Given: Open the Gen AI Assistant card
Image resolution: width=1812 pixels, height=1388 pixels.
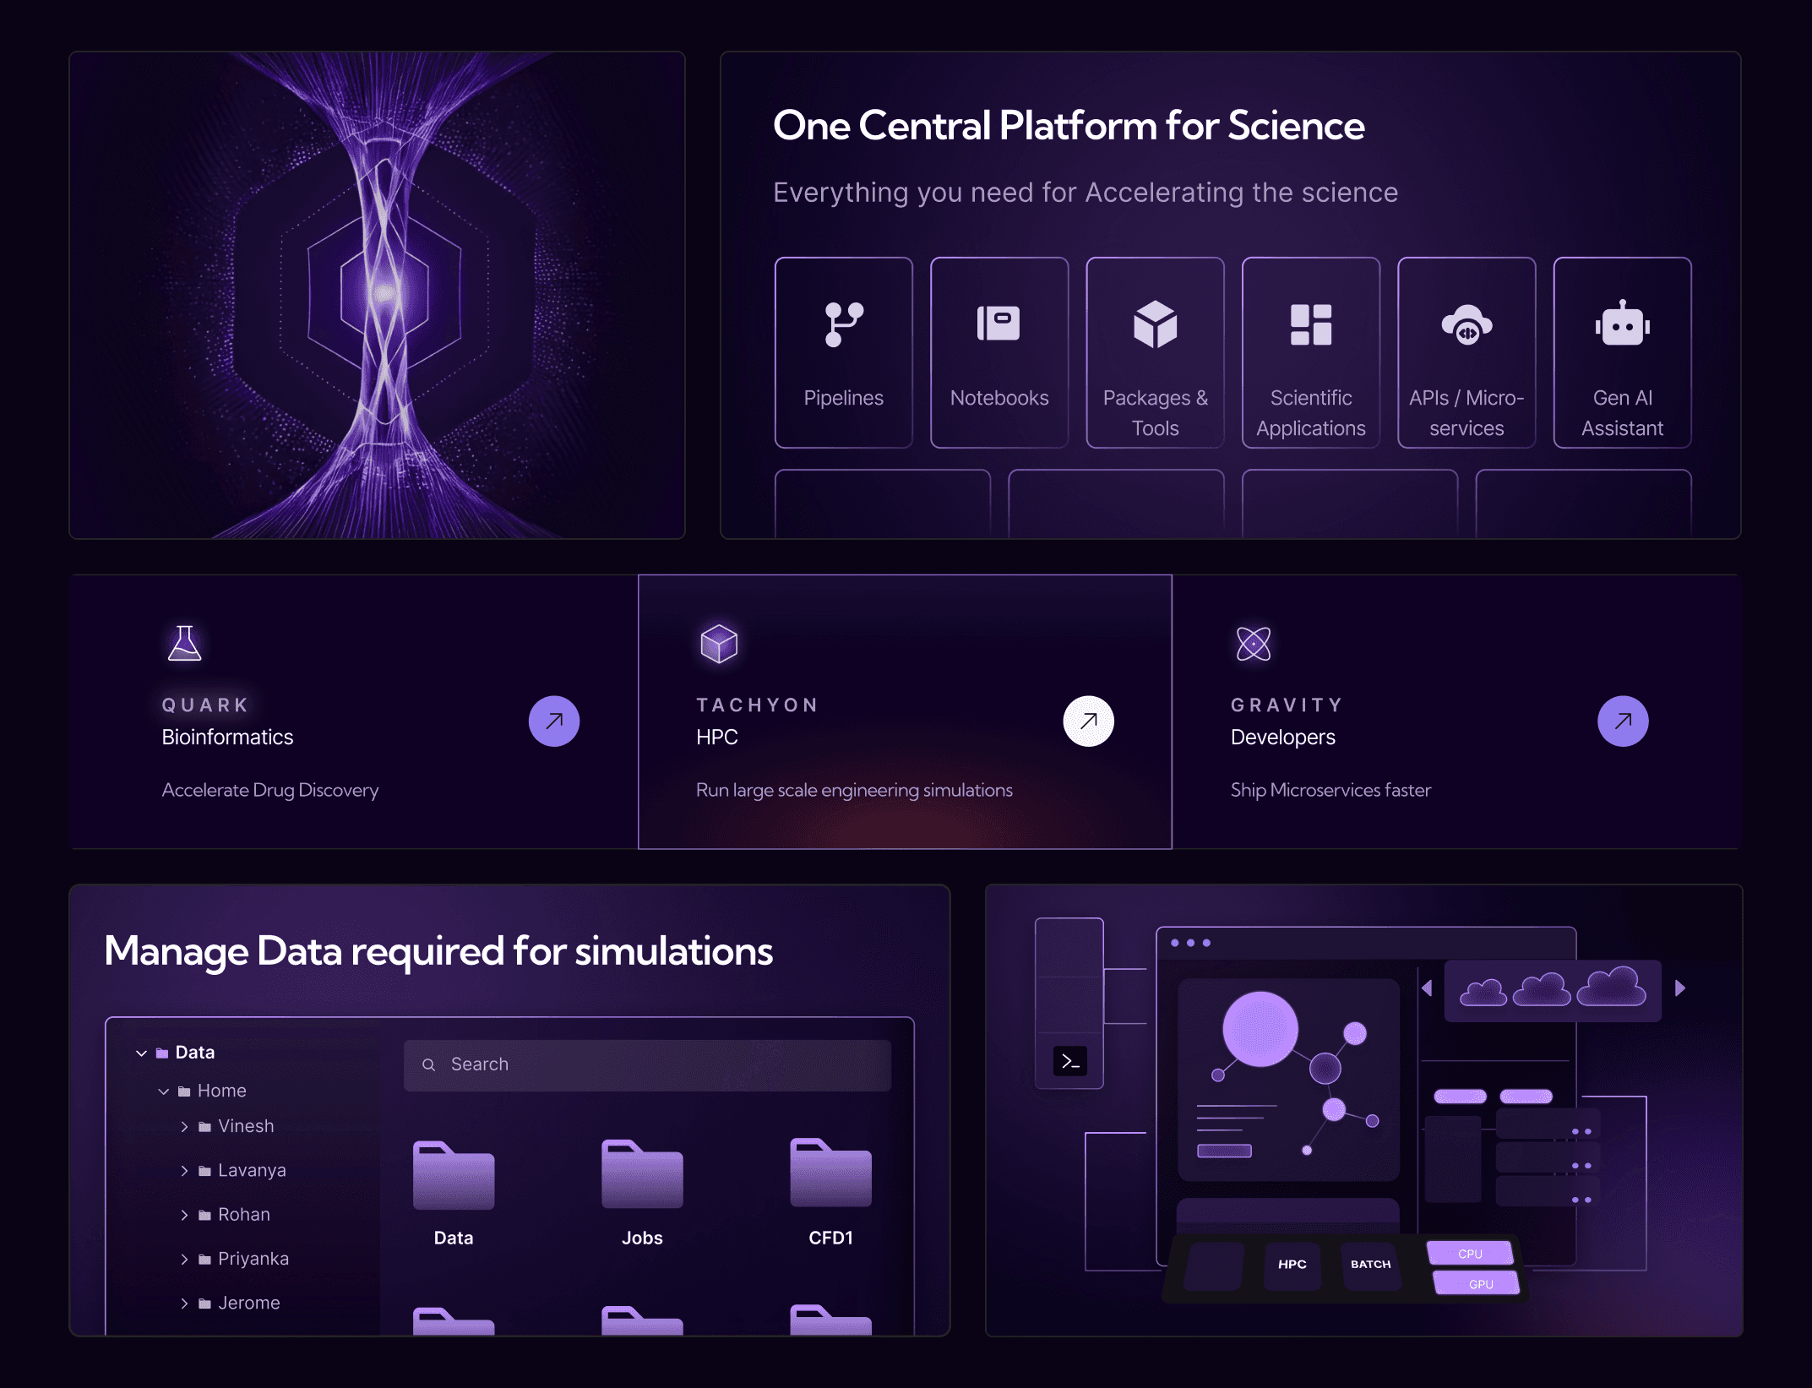Looking at the screenshot, I should click(x=1622, y=352).
